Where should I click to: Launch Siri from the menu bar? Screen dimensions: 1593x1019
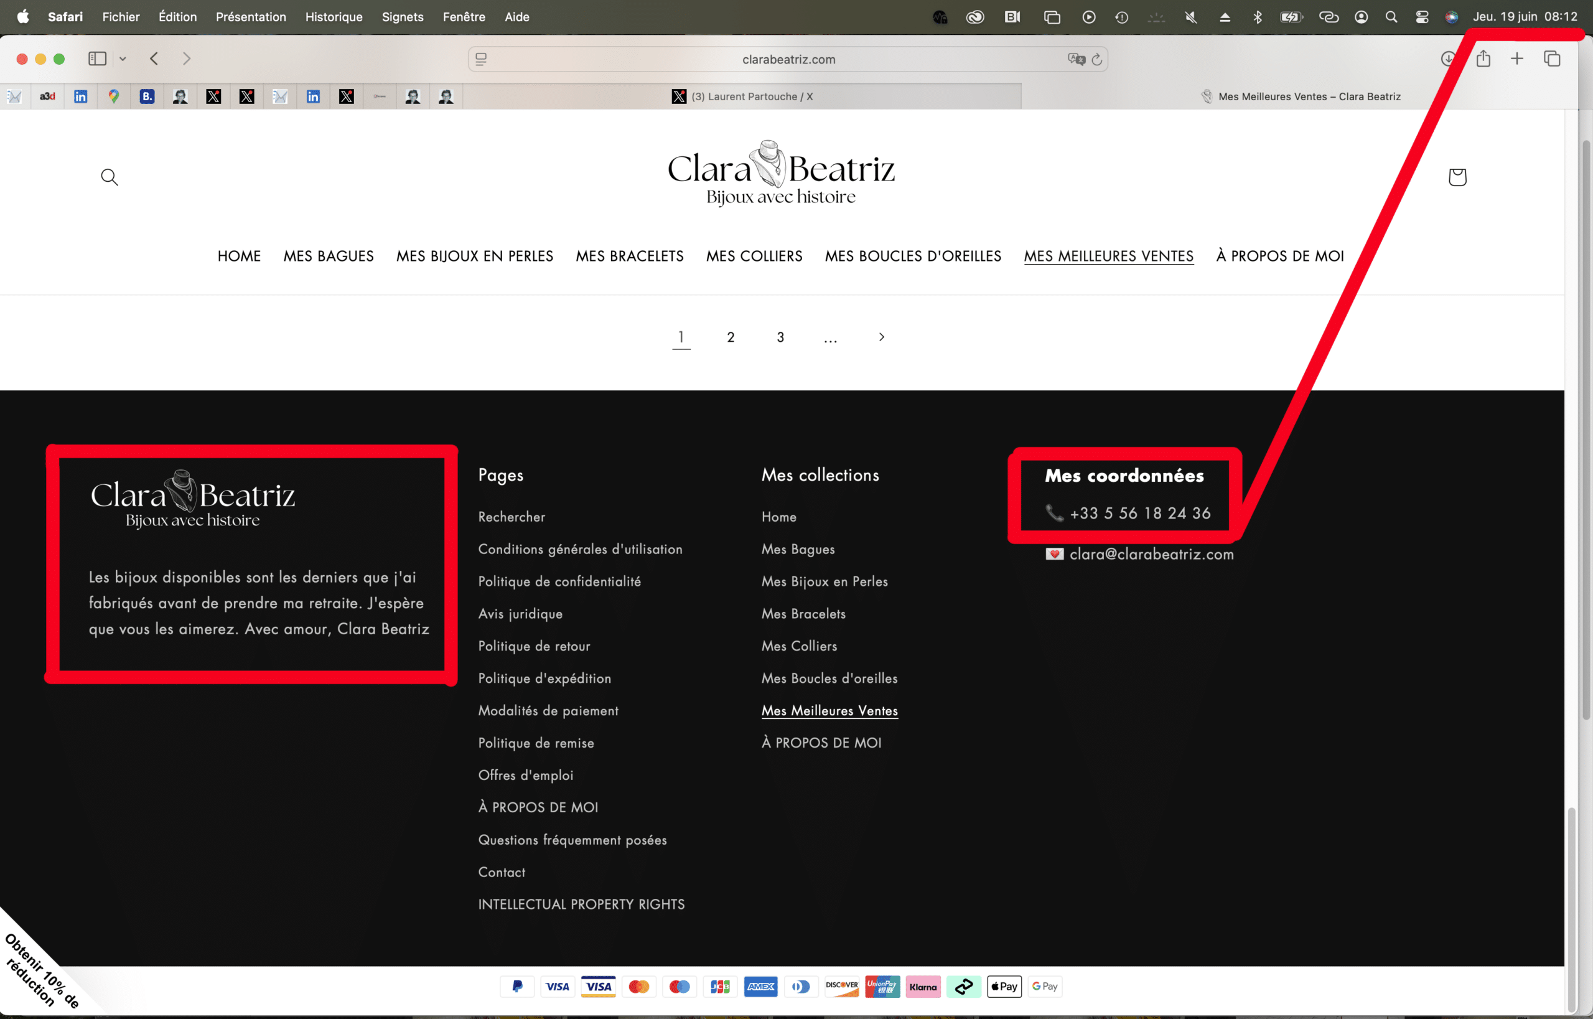pos(1451,17)
